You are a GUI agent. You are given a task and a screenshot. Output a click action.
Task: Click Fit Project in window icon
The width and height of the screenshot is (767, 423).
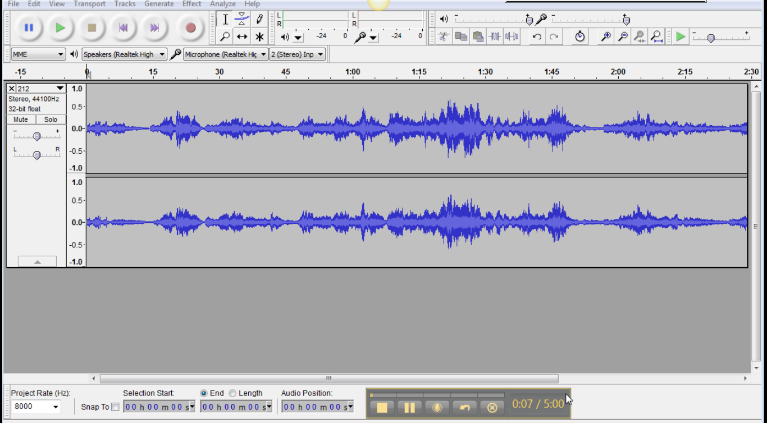point(656,36)
